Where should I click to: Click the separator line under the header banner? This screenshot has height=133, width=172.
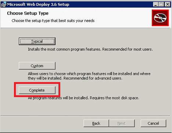point(85,28)
